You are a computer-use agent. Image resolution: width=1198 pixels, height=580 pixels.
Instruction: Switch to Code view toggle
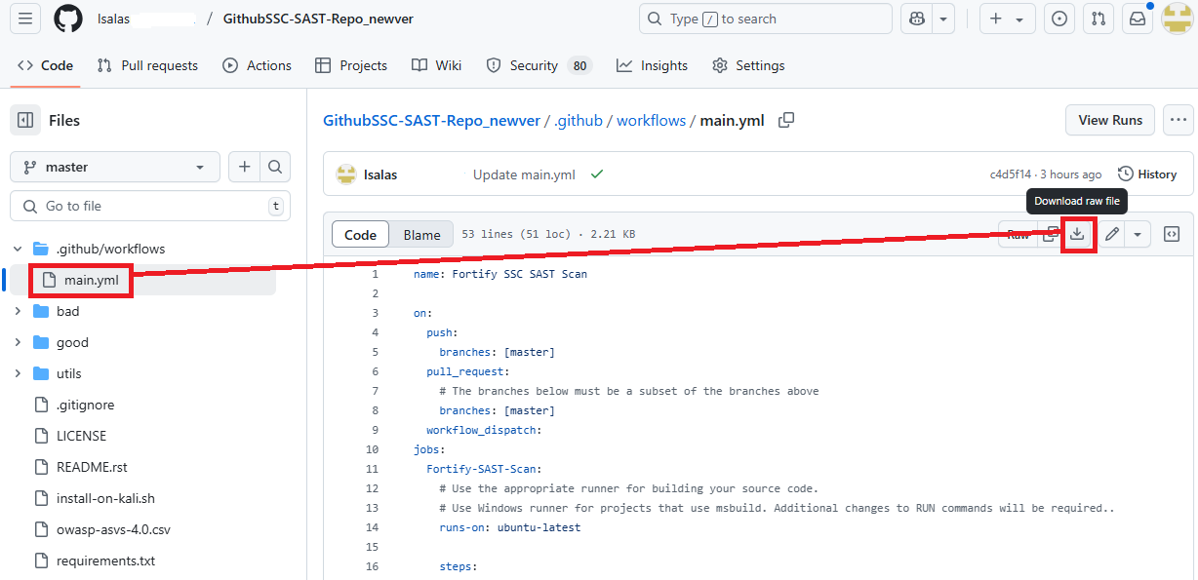click(360, 235)
